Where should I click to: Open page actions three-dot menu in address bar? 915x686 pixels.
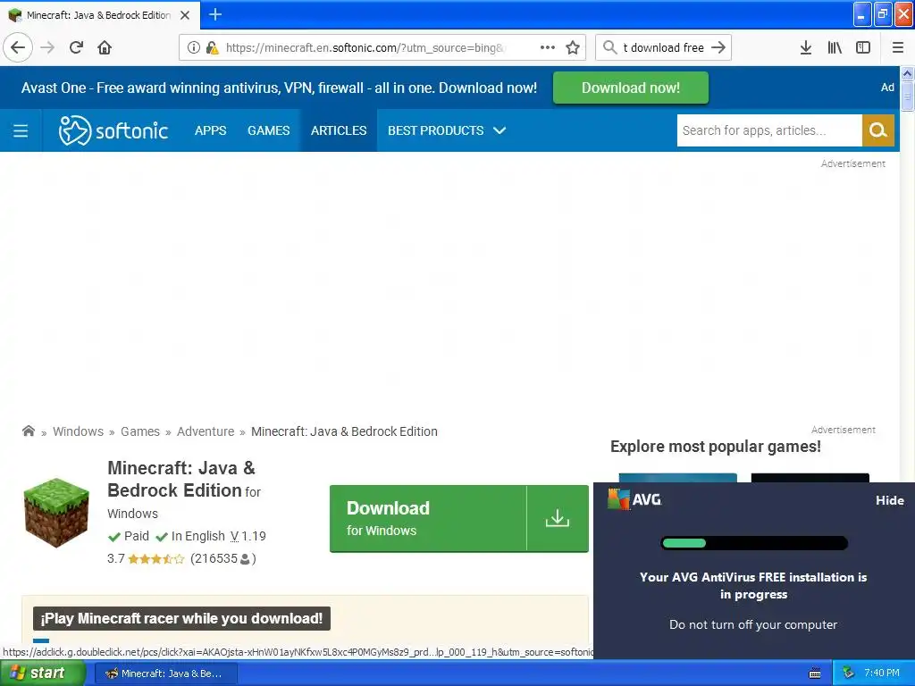click(548, 47)
